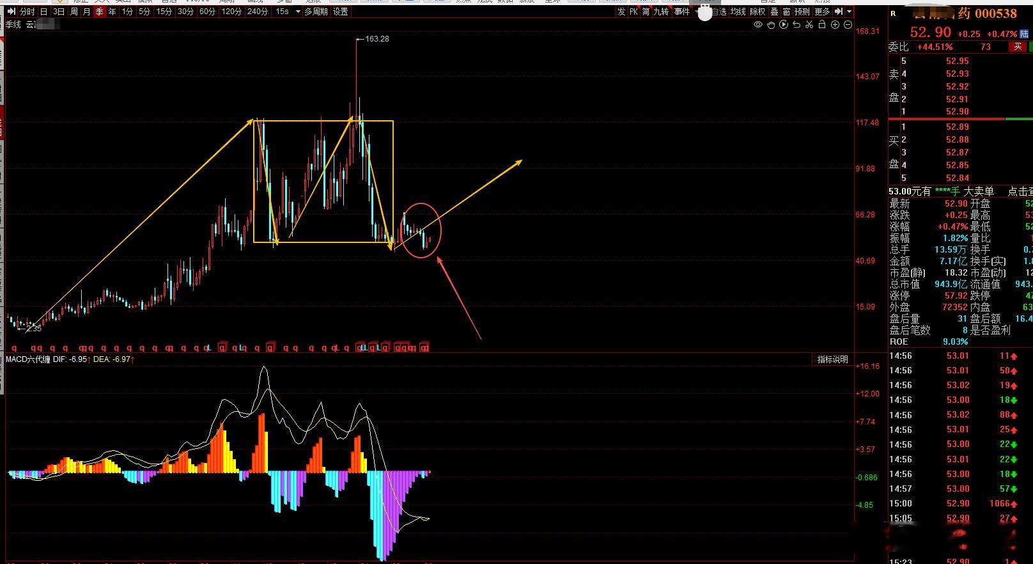Viewport: 1033px width, 564px height.
Task: Toggle the 九转 indicator
Action: click(x=661, y=12)
